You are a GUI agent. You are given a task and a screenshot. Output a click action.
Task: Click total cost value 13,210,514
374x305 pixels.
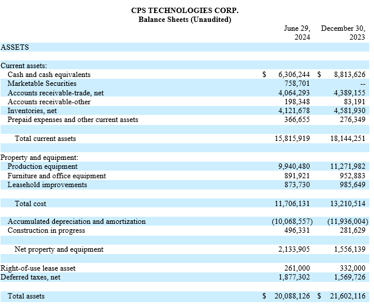coord(348,204)
